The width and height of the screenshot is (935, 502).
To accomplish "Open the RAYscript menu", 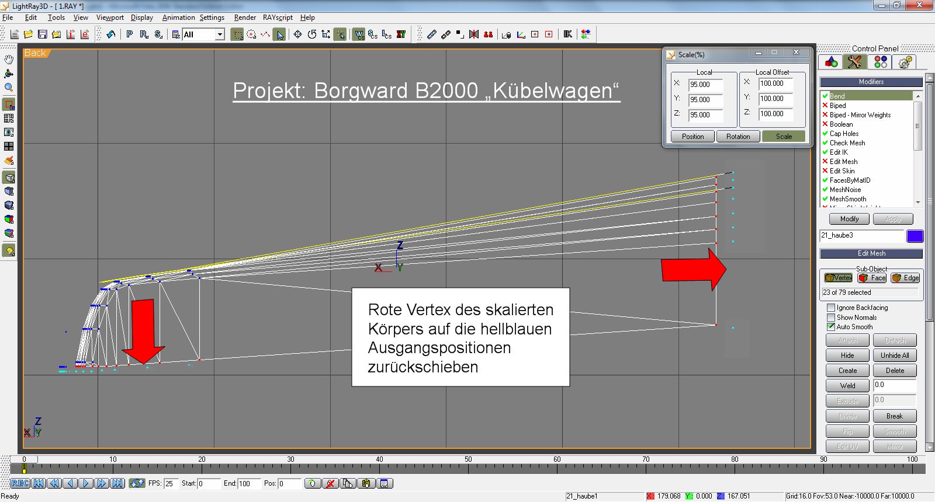I will click(278, 18).
